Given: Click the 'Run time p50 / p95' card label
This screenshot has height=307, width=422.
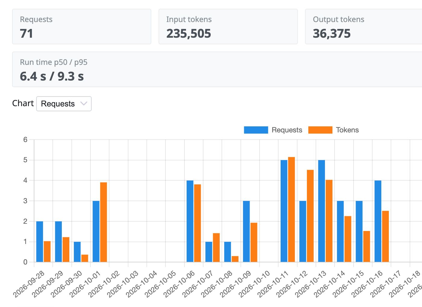Looking at the screenshot, I should coord(54,62).
